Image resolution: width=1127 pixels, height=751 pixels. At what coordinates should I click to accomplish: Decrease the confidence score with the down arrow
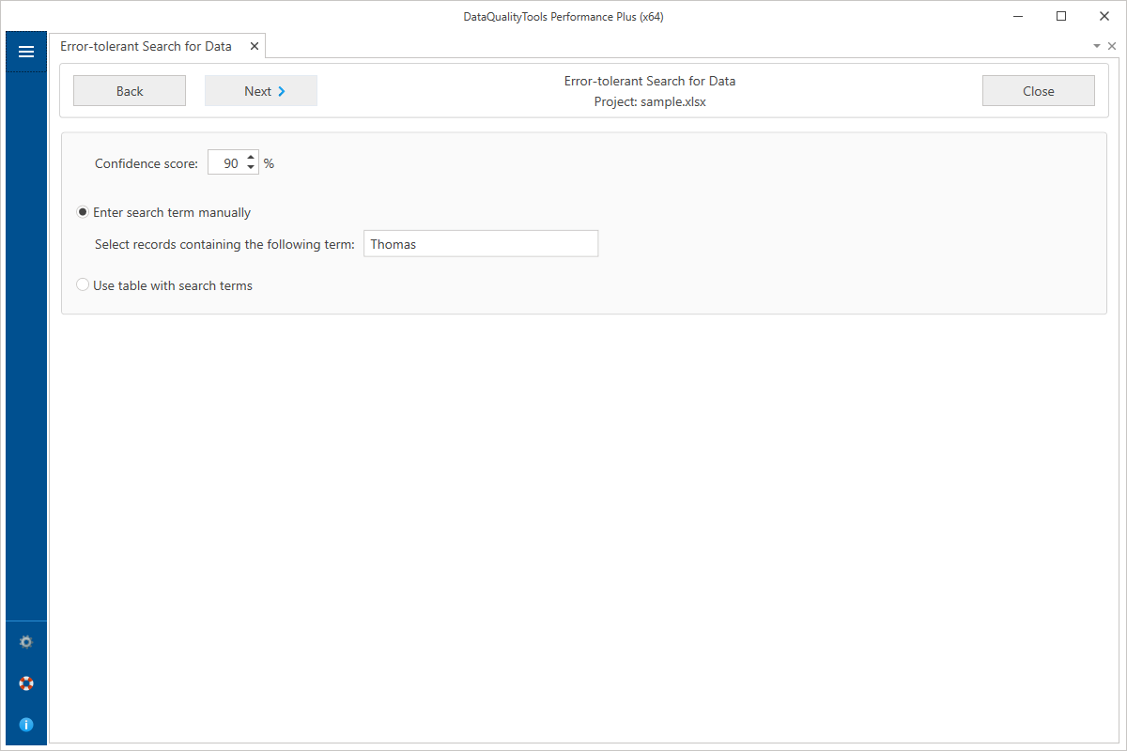pos(250,167)
